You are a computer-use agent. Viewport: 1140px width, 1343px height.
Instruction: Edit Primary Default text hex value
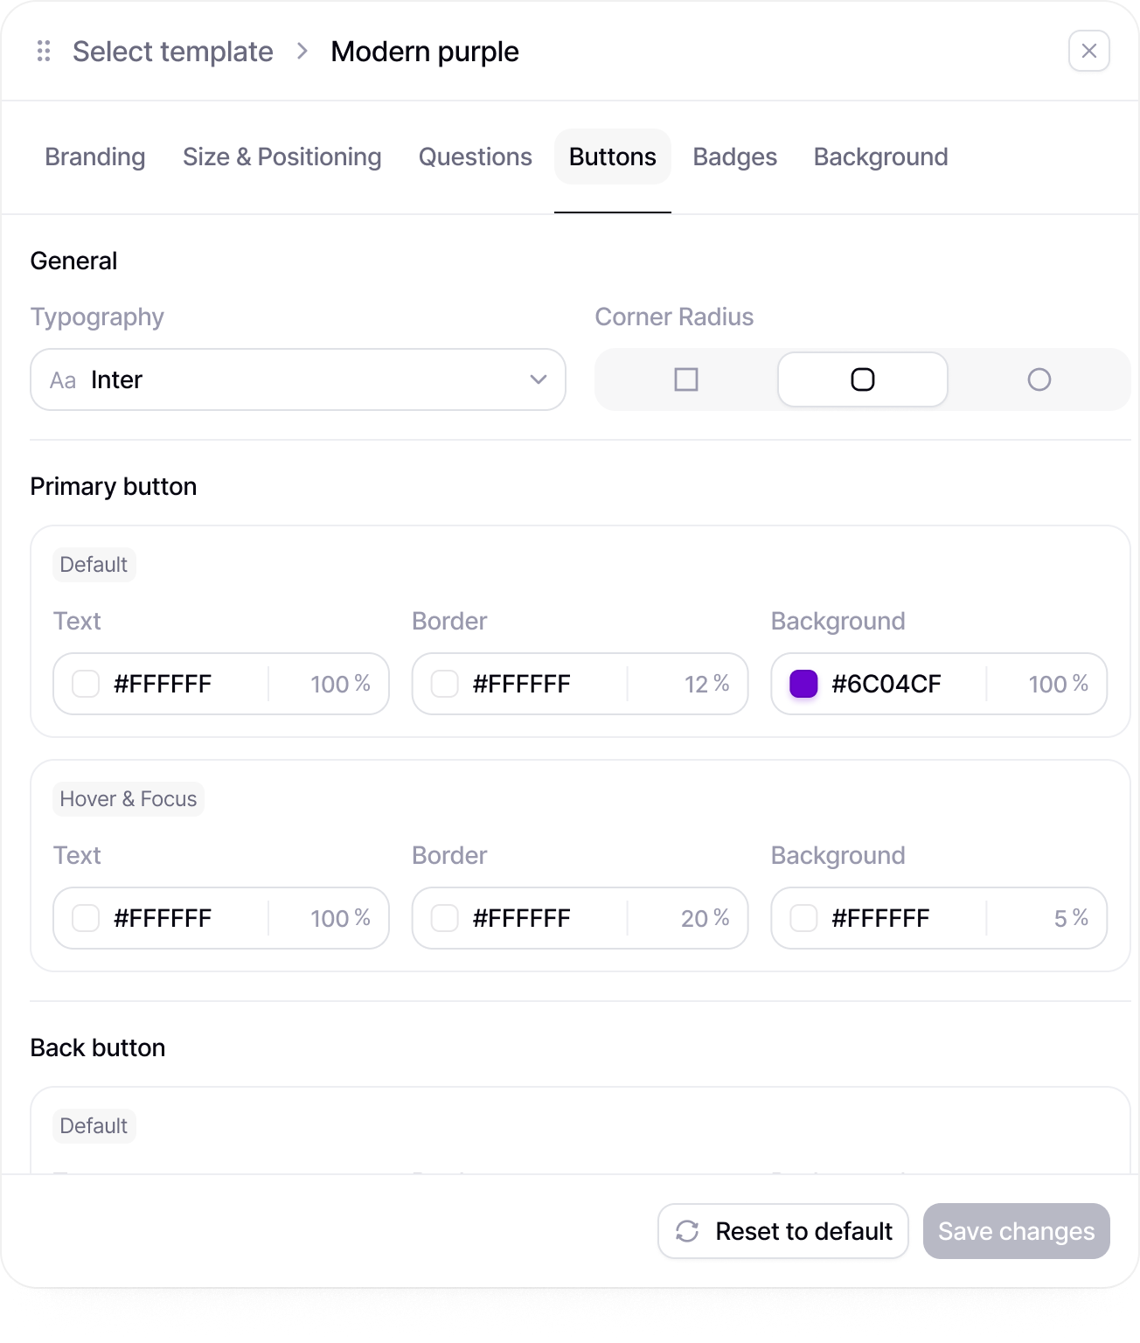pos(163,684)
